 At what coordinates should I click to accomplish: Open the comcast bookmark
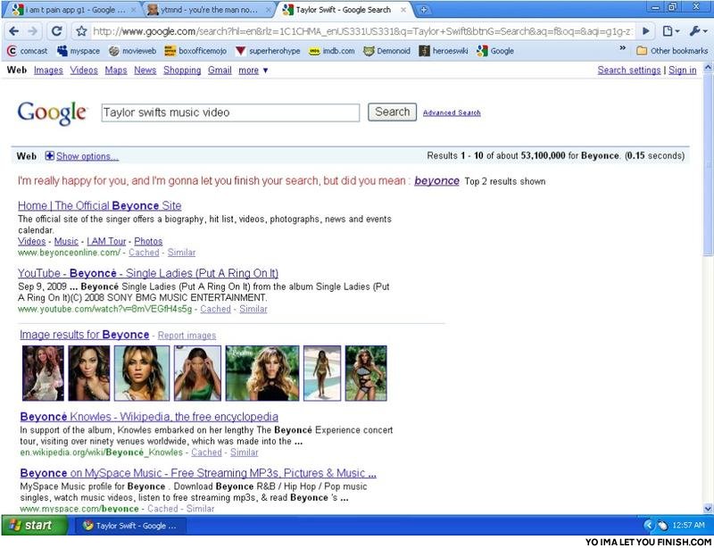(28, 51)
